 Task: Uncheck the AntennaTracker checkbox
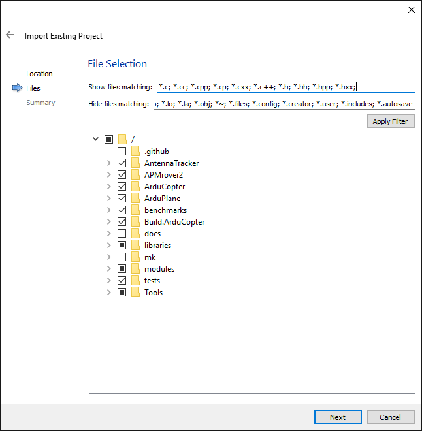(x=122, y=163)
